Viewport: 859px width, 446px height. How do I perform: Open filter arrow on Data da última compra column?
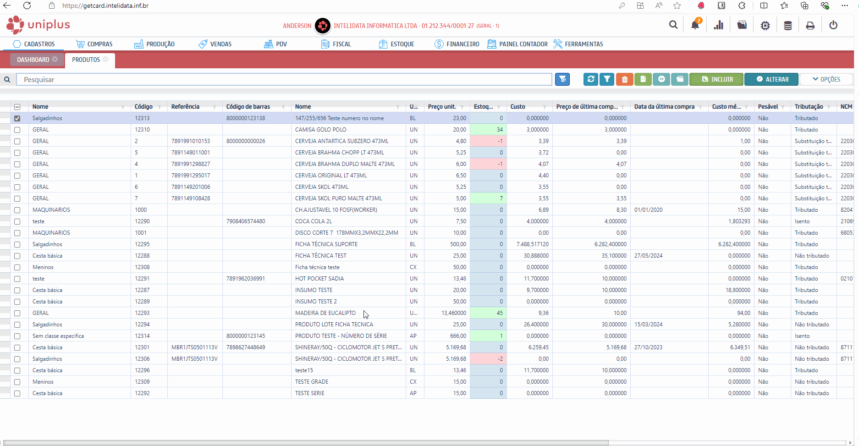(x=700, y=107)
